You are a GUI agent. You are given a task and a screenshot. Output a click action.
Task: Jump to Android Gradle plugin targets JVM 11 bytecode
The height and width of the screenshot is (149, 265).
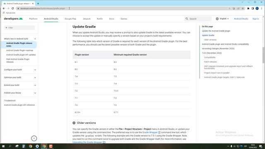(x=224, y=77)
